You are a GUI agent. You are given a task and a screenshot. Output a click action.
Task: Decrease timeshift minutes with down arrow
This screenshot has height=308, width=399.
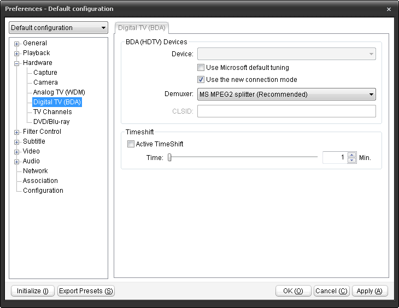click(351, 160)
